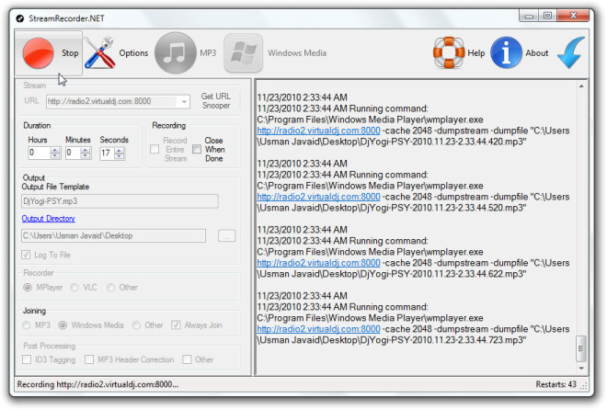Maximize the StreamRecorder.NET window
The width and height of the screenshot is (607, 410).
[x=547, y=16]
